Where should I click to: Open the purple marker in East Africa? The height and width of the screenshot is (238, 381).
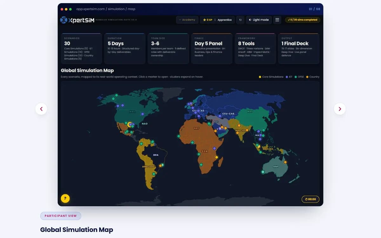(214, 148)
